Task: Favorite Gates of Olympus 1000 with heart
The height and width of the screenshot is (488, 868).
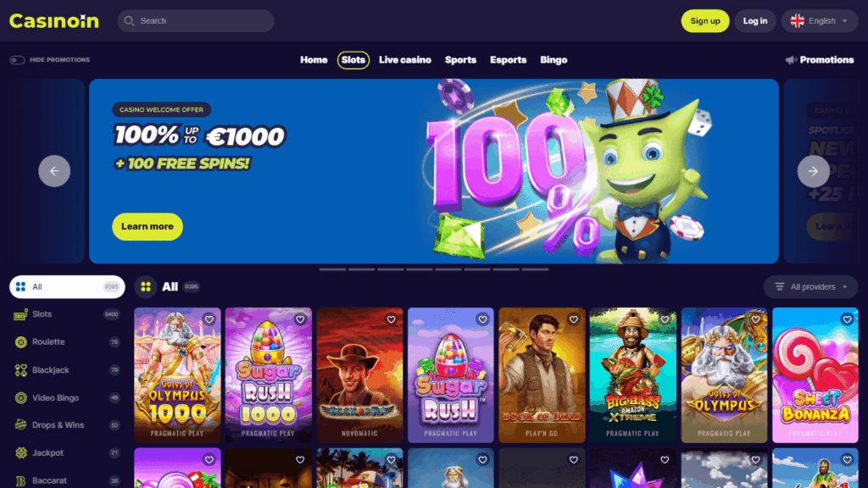Action: (209, 319)
